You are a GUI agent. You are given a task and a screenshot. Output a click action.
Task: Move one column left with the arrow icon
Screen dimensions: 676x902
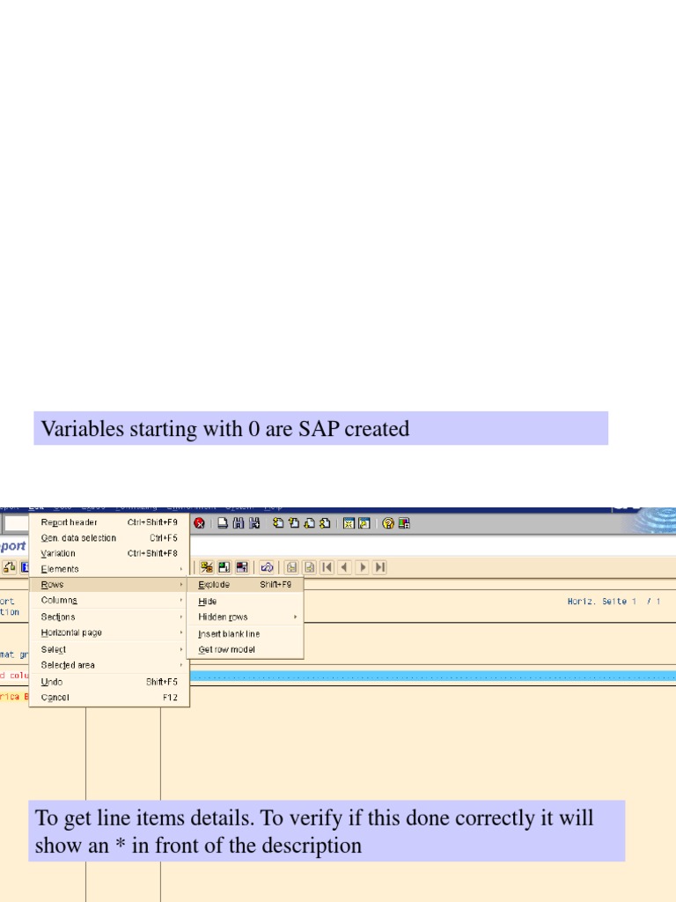pyautogui.click(x=345, y=567)
